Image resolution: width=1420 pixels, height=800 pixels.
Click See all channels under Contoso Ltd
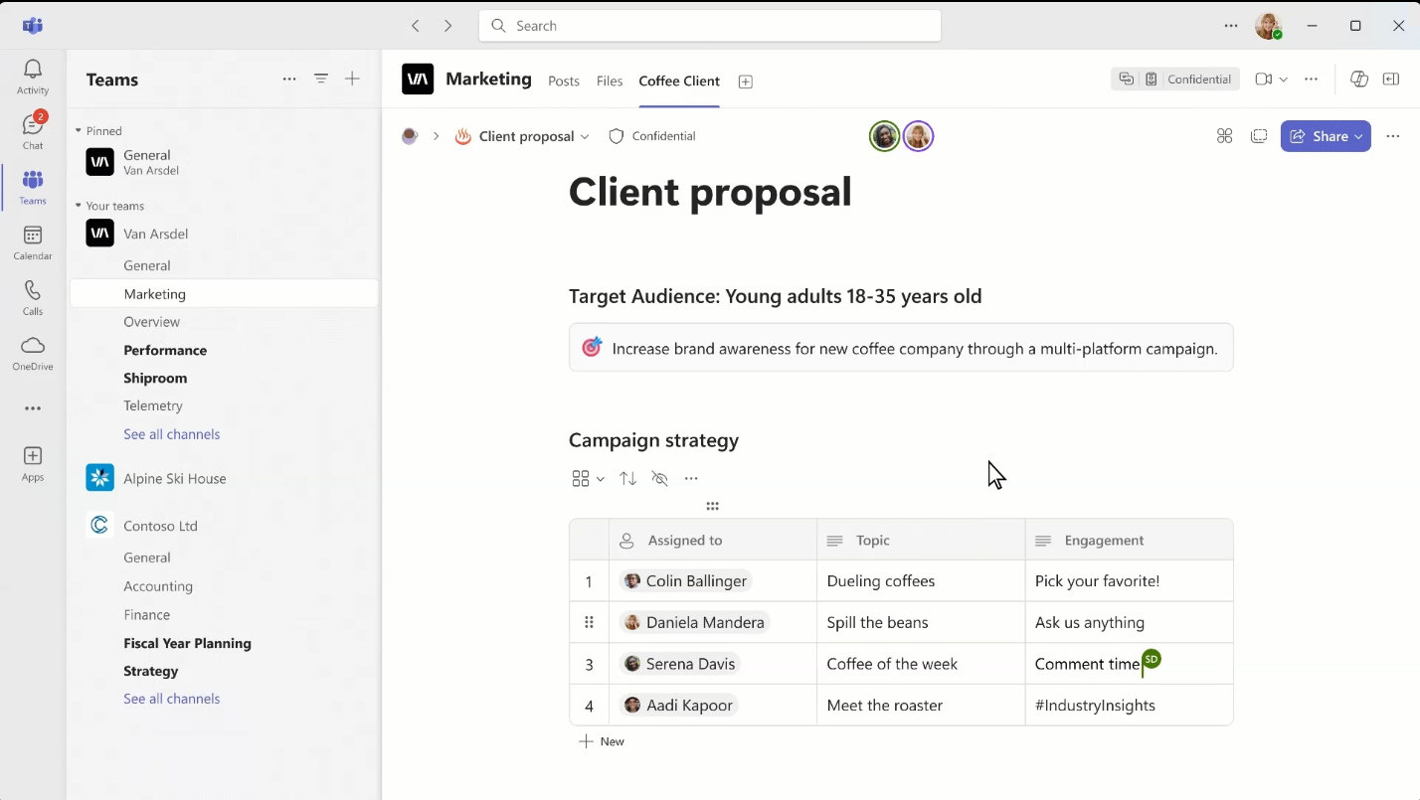172,699
